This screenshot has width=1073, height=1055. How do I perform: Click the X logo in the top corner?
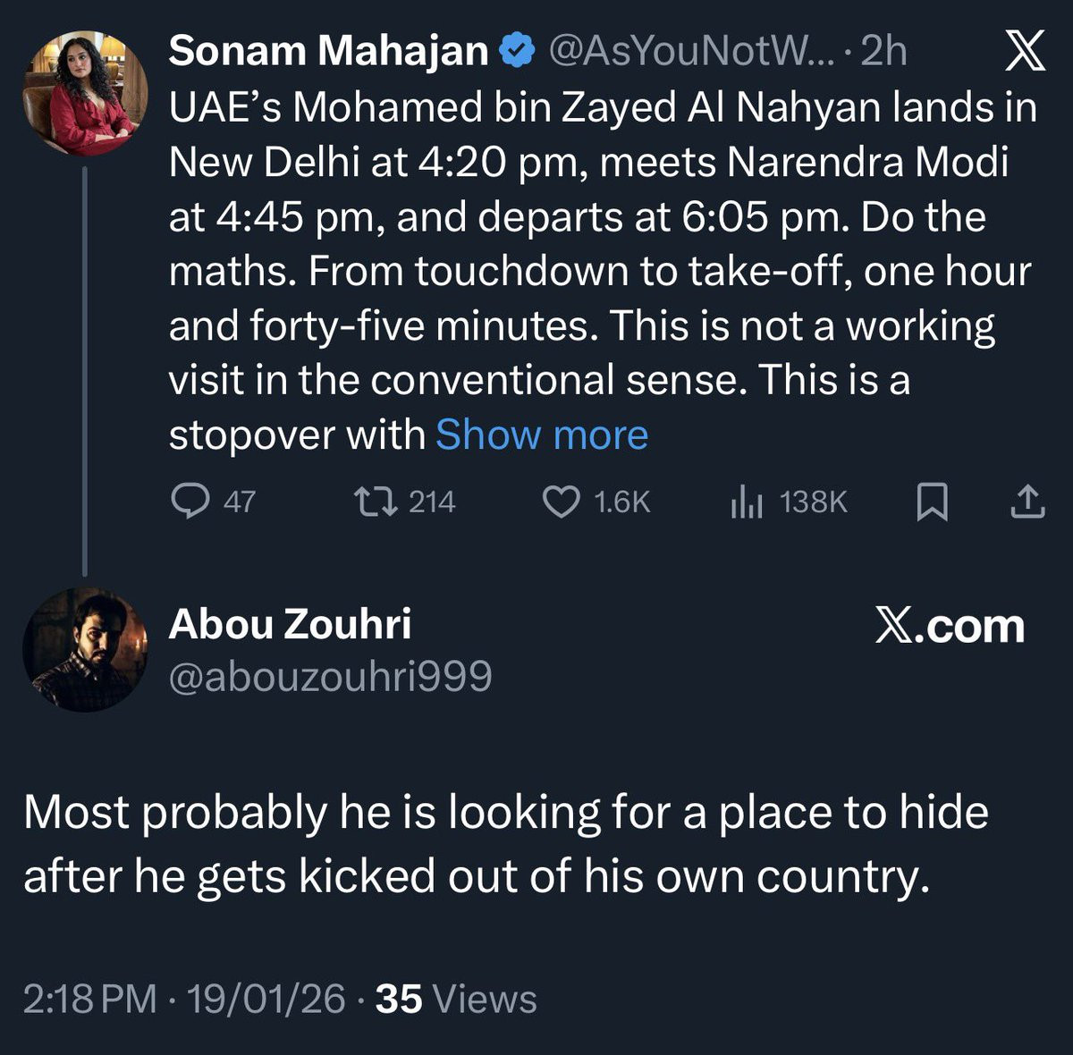[x=1025, y=52]
